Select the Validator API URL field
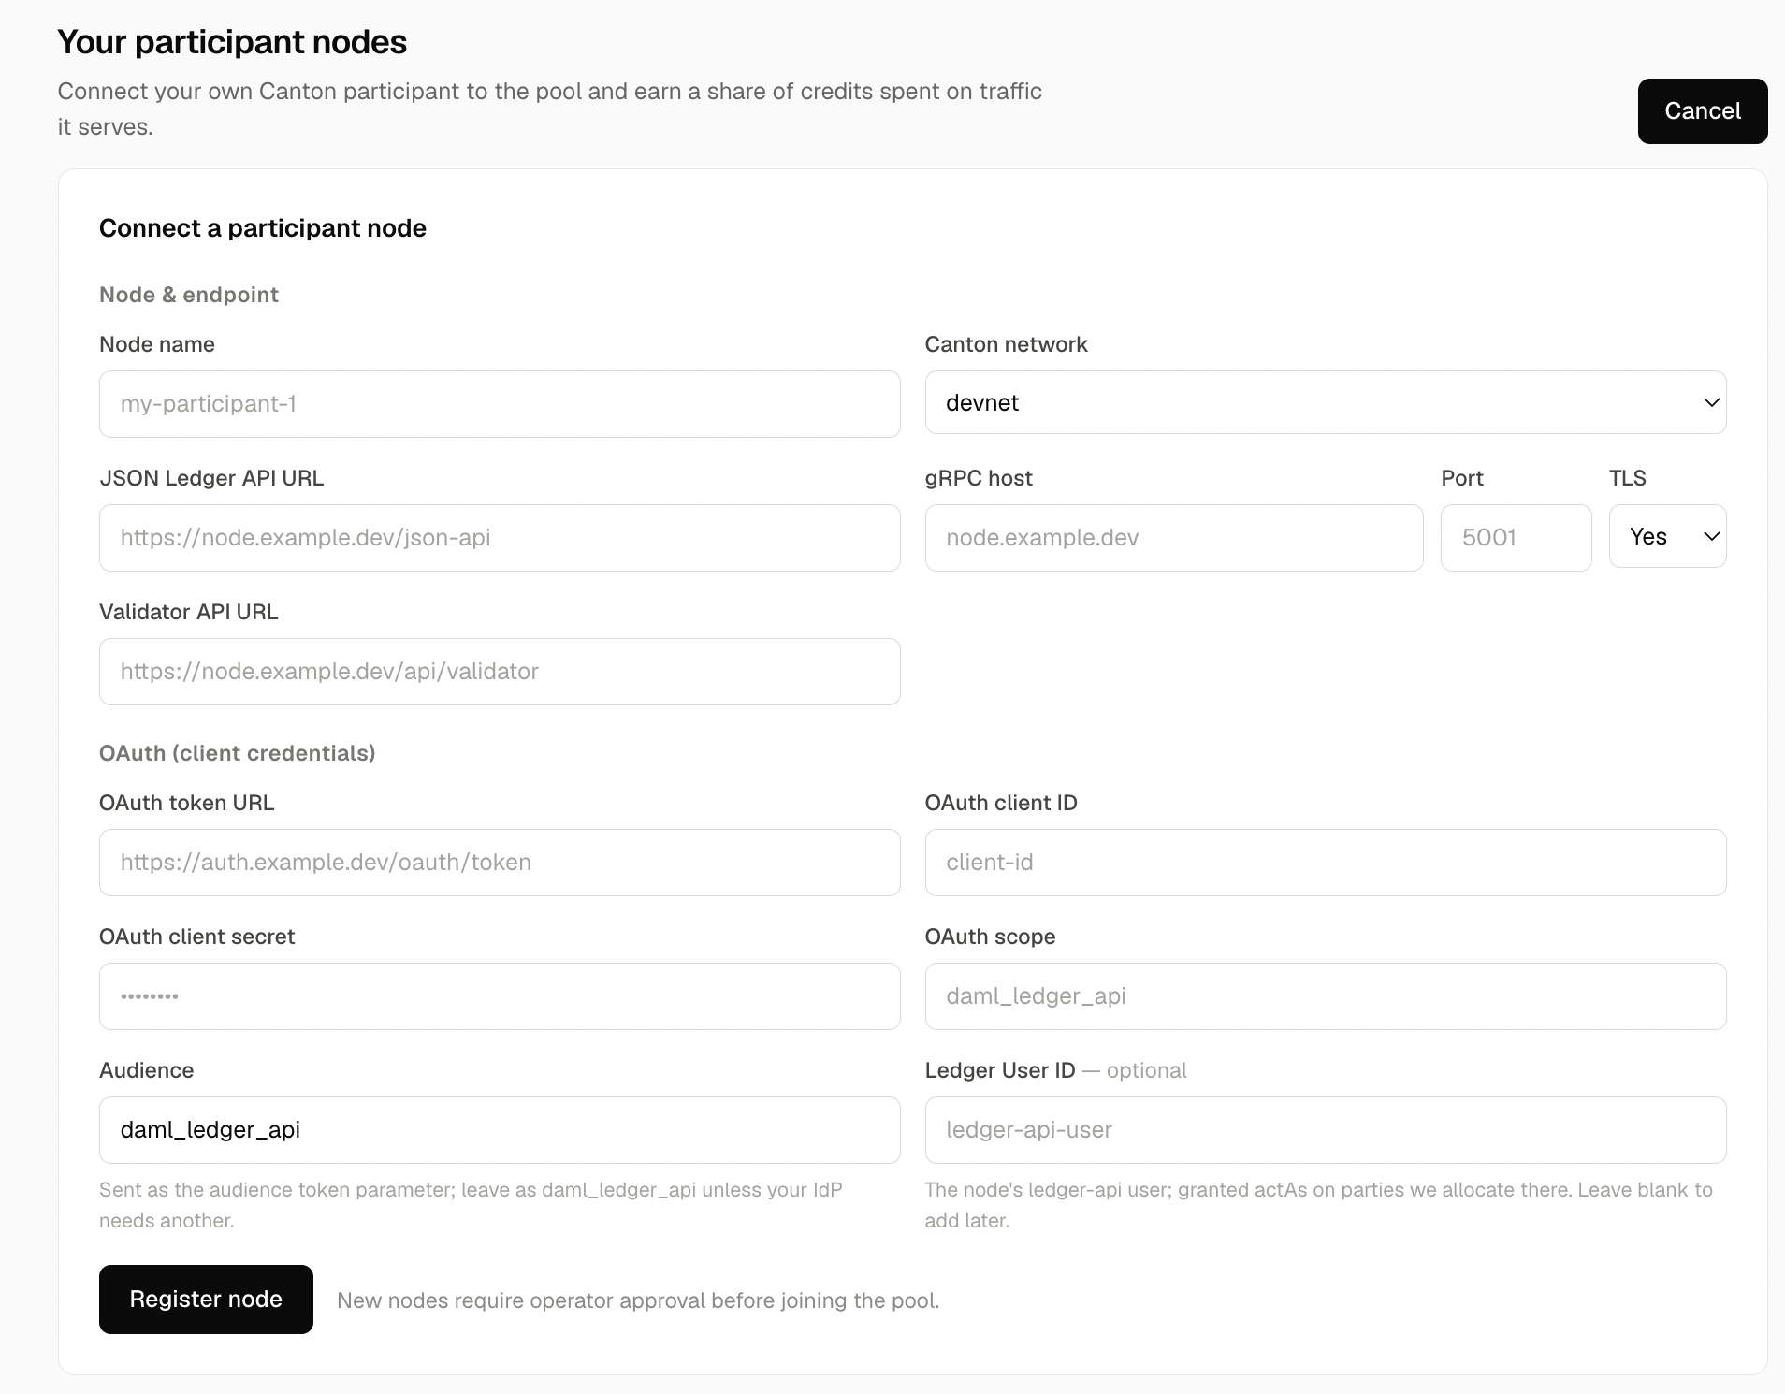 [x=500, y=672]
